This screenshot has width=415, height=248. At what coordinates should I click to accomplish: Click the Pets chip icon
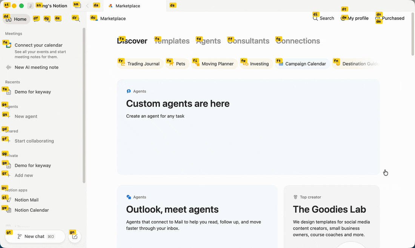coord(171,64)
